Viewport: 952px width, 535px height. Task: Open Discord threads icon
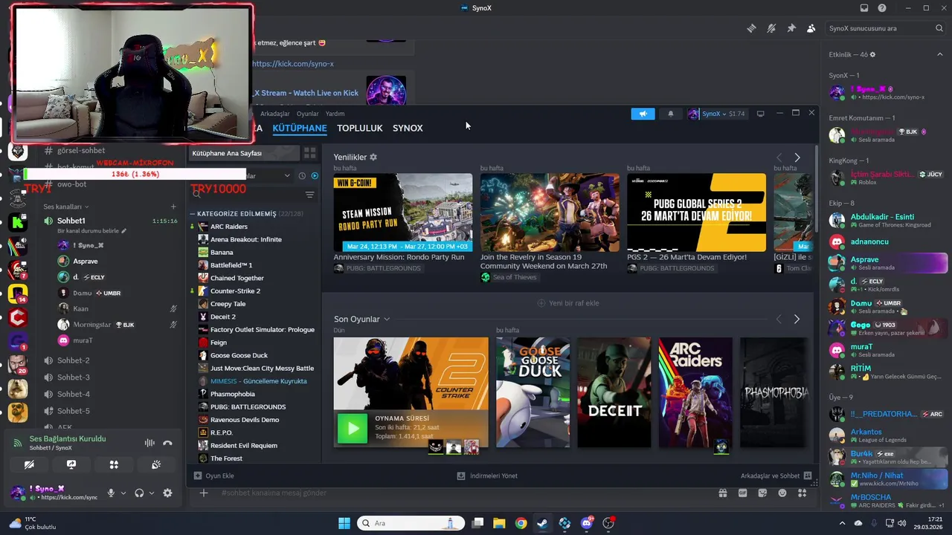(x=751, y=28)
